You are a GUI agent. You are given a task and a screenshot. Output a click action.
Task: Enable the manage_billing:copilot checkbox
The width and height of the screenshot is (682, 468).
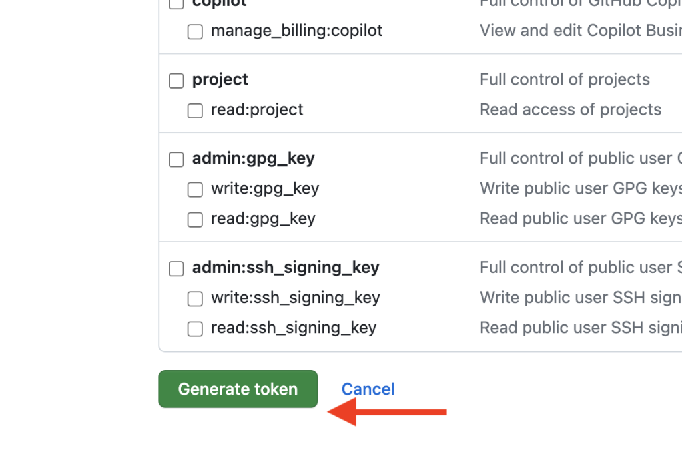(195, 32)
